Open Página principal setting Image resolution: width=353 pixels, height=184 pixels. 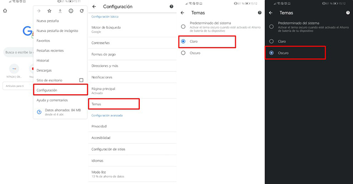[132, 91]
